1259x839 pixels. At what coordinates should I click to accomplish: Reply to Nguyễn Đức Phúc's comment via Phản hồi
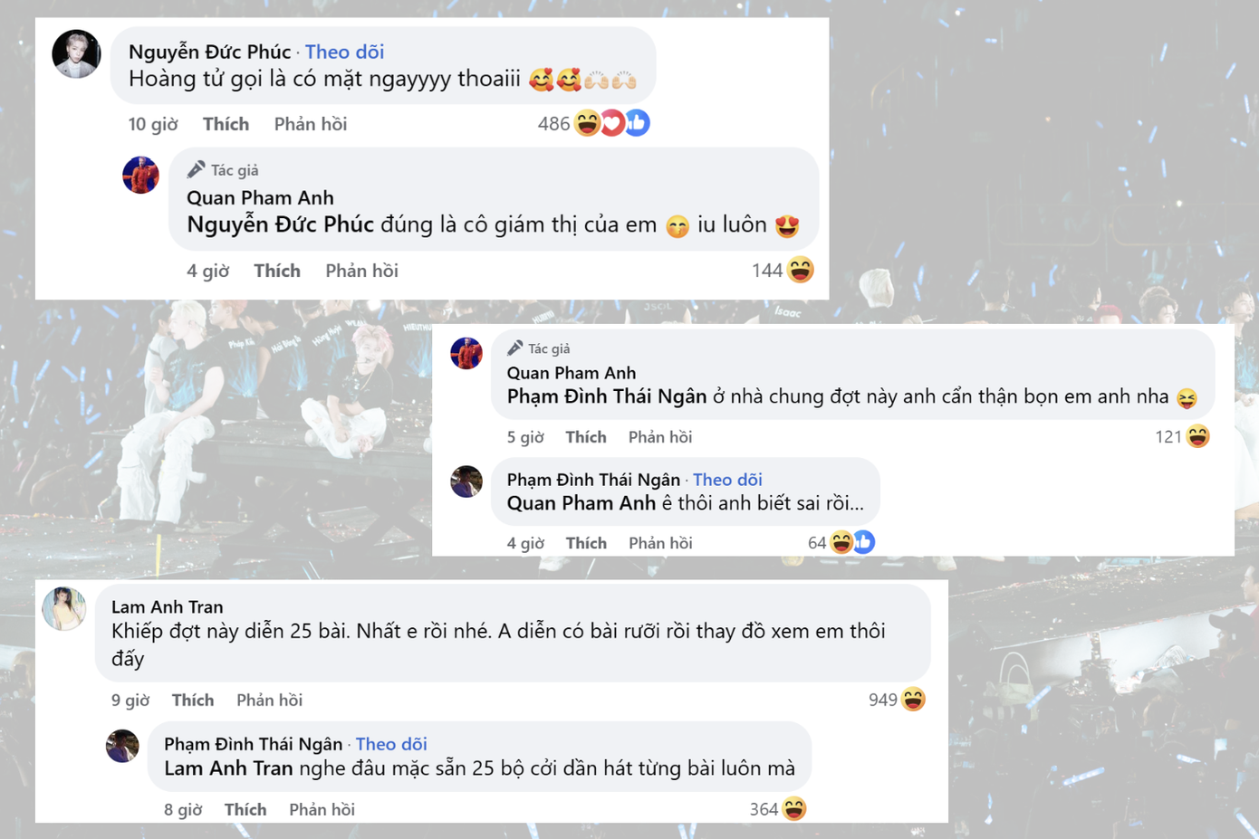[311, 124]
